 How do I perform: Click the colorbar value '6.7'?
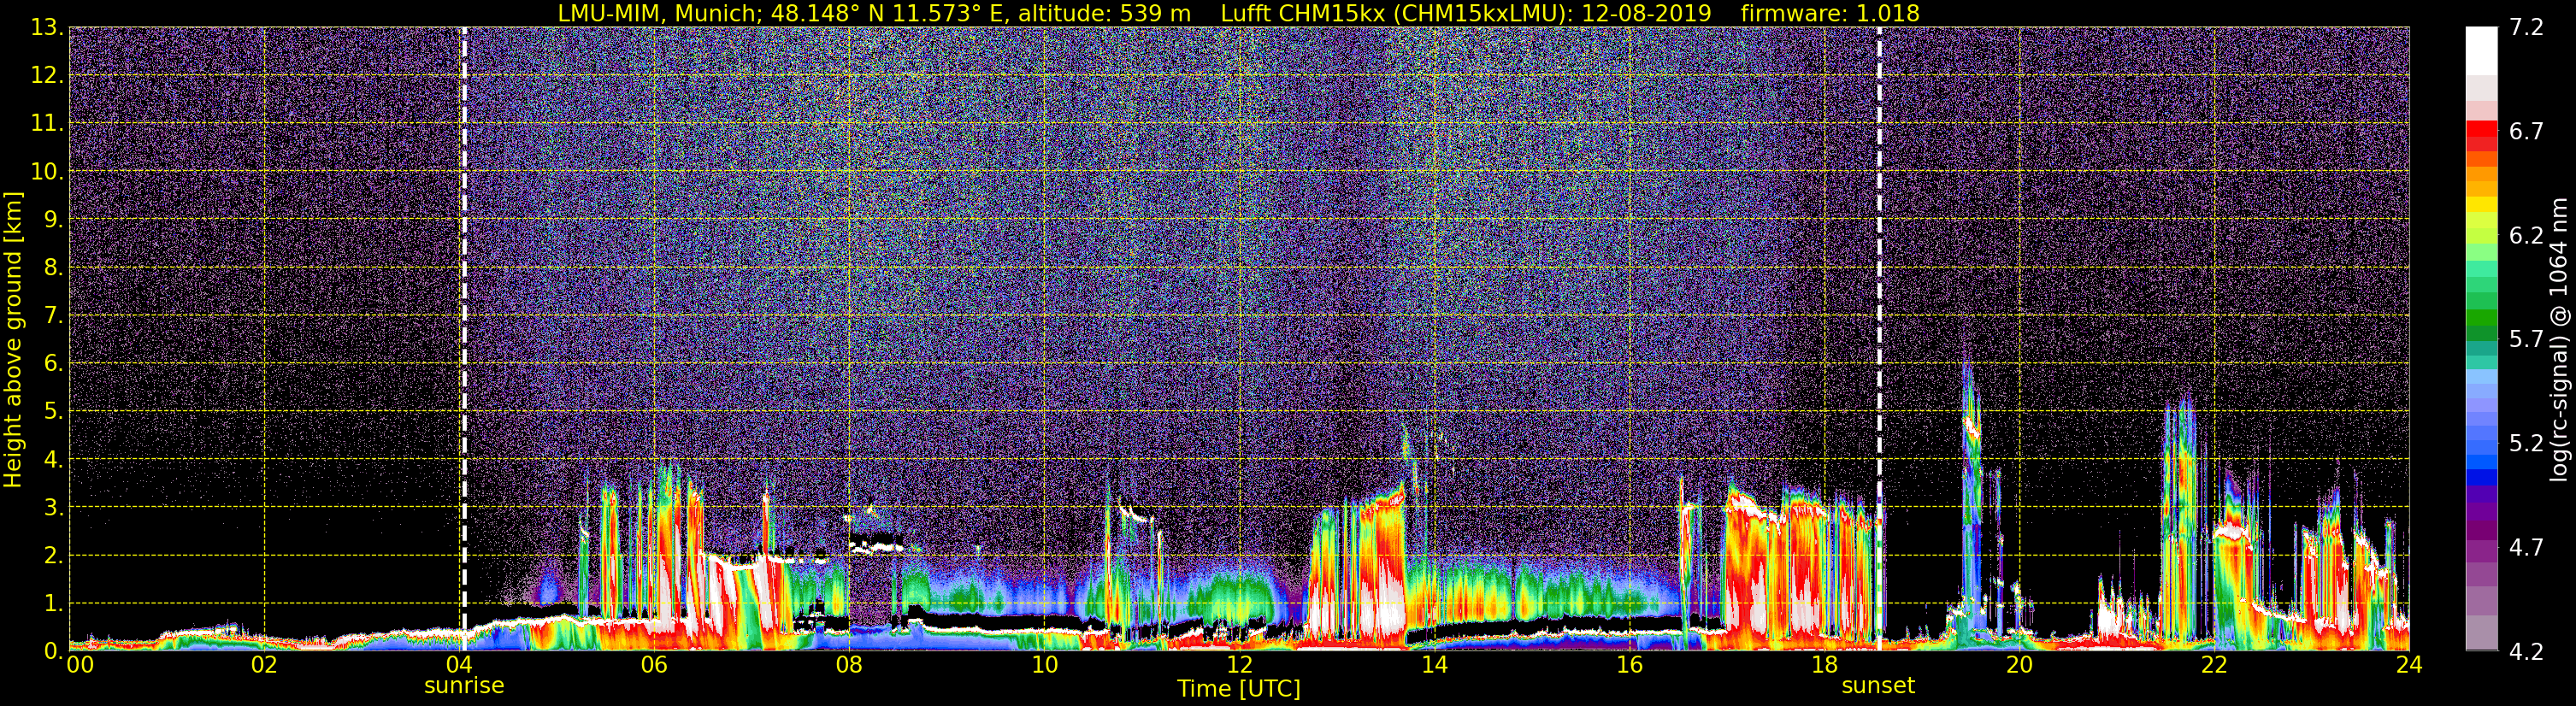point(2526,131)
